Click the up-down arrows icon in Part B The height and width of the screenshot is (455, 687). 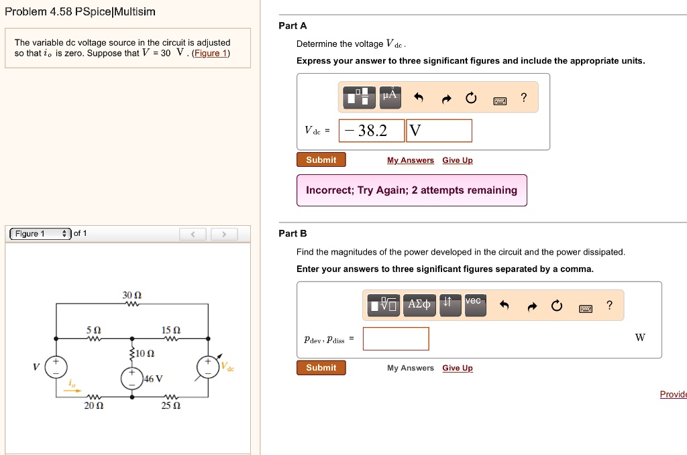tap(447, 304)
